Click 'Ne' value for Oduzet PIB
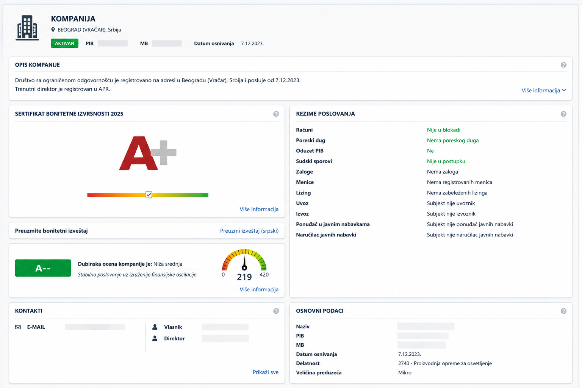This screenshot has width=582, height=388. pyautogui.click(x=430, y=151)
